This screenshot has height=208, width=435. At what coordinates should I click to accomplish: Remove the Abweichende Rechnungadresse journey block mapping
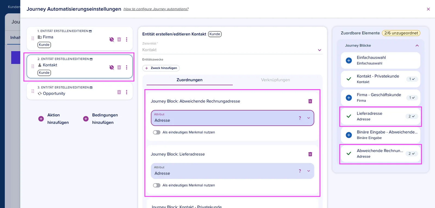tap(310, 101)
